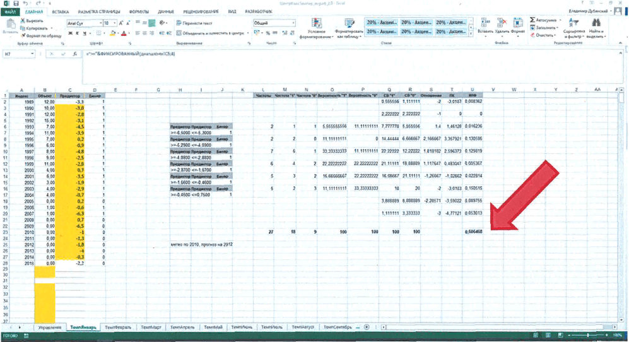
Task: Click the Insert Function fx icon
Action: 74,54
